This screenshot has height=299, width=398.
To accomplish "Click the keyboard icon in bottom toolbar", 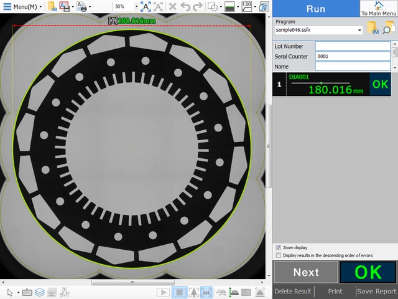I will pos(27,293).
